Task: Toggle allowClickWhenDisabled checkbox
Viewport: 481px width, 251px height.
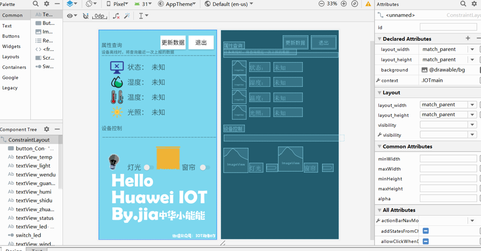Action: point(425,241)
